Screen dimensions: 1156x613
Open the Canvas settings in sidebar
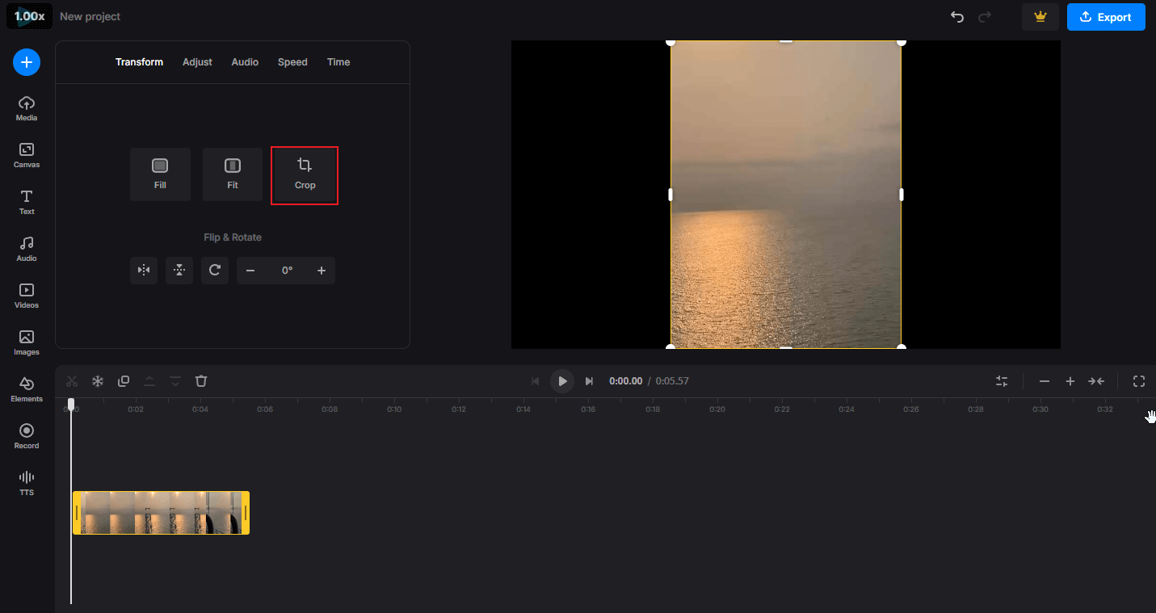pyautogui.click(x=27, y=155)
